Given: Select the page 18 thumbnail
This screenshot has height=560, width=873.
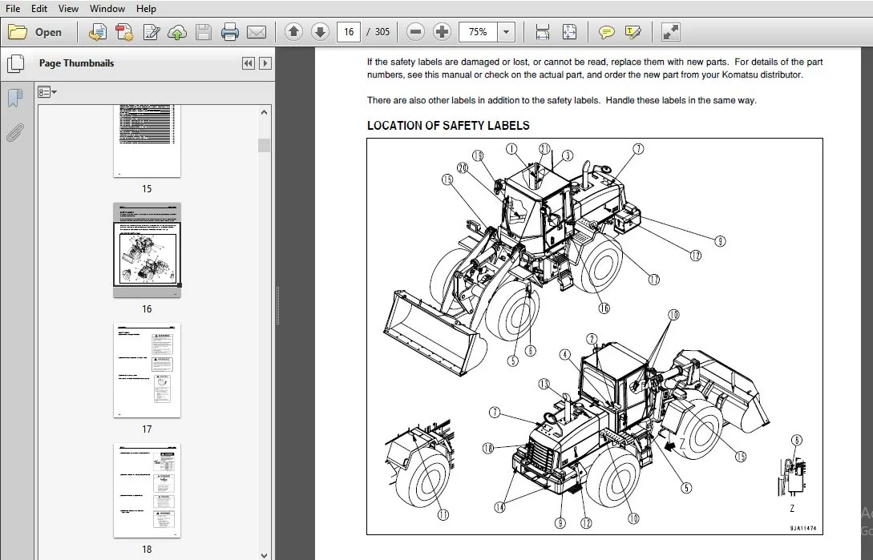Looking at the screenshot, I should point(147,490).
